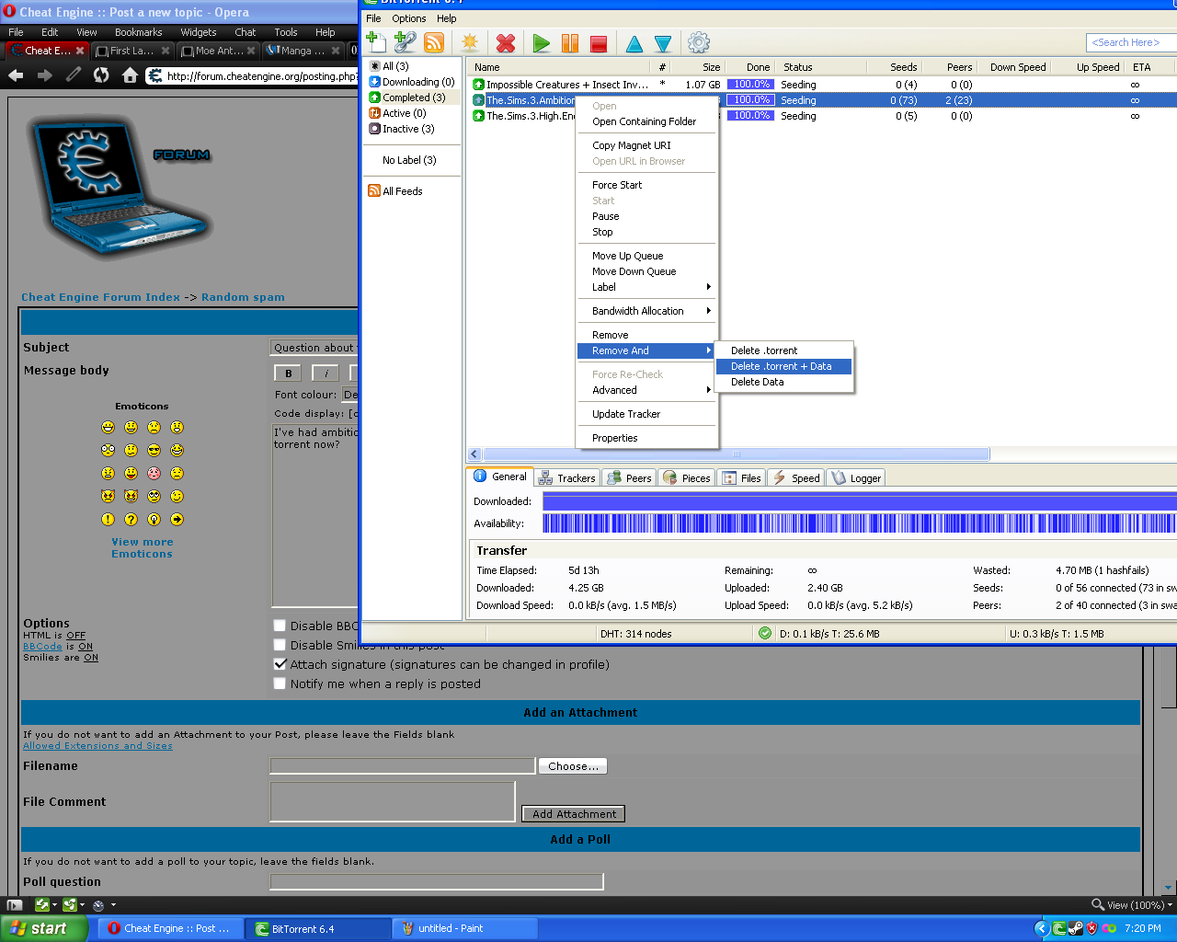Switch to the Speed tab
This screenshot has height=942, width=1177.
click(x=796, y=478)
